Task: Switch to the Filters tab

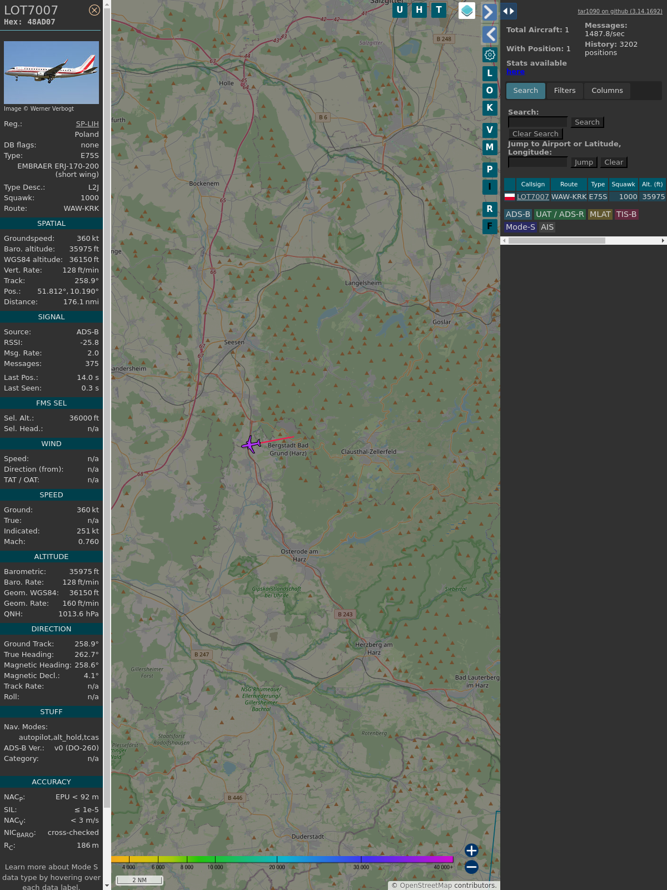Action: [565, 91]
